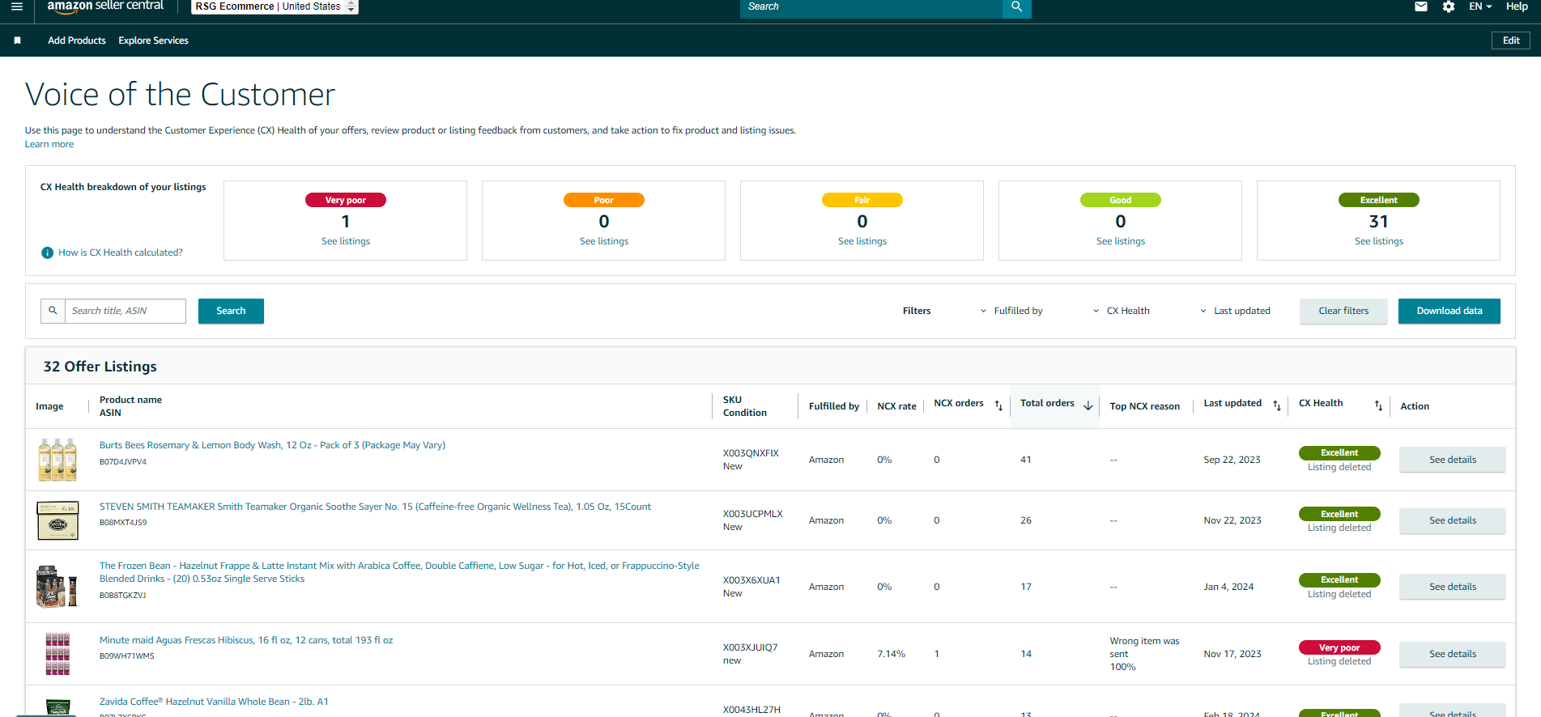Sort by Total orders down arrow
This screenshot has height=717, width=1541.
1088,405
